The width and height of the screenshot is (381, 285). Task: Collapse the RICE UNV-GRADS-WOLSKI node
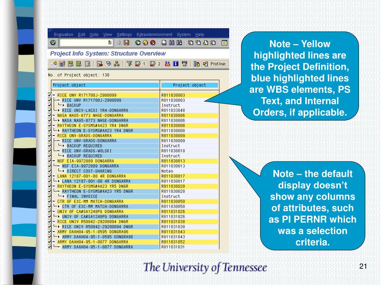[x=59, y=151]
